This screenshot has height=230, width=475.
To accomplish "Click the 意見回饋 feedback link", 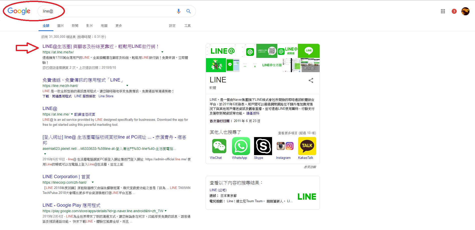I will [x=310, y=167].
